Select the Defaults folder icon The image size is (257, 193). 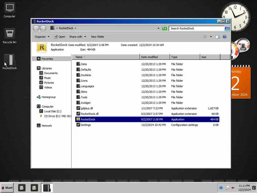78,70
